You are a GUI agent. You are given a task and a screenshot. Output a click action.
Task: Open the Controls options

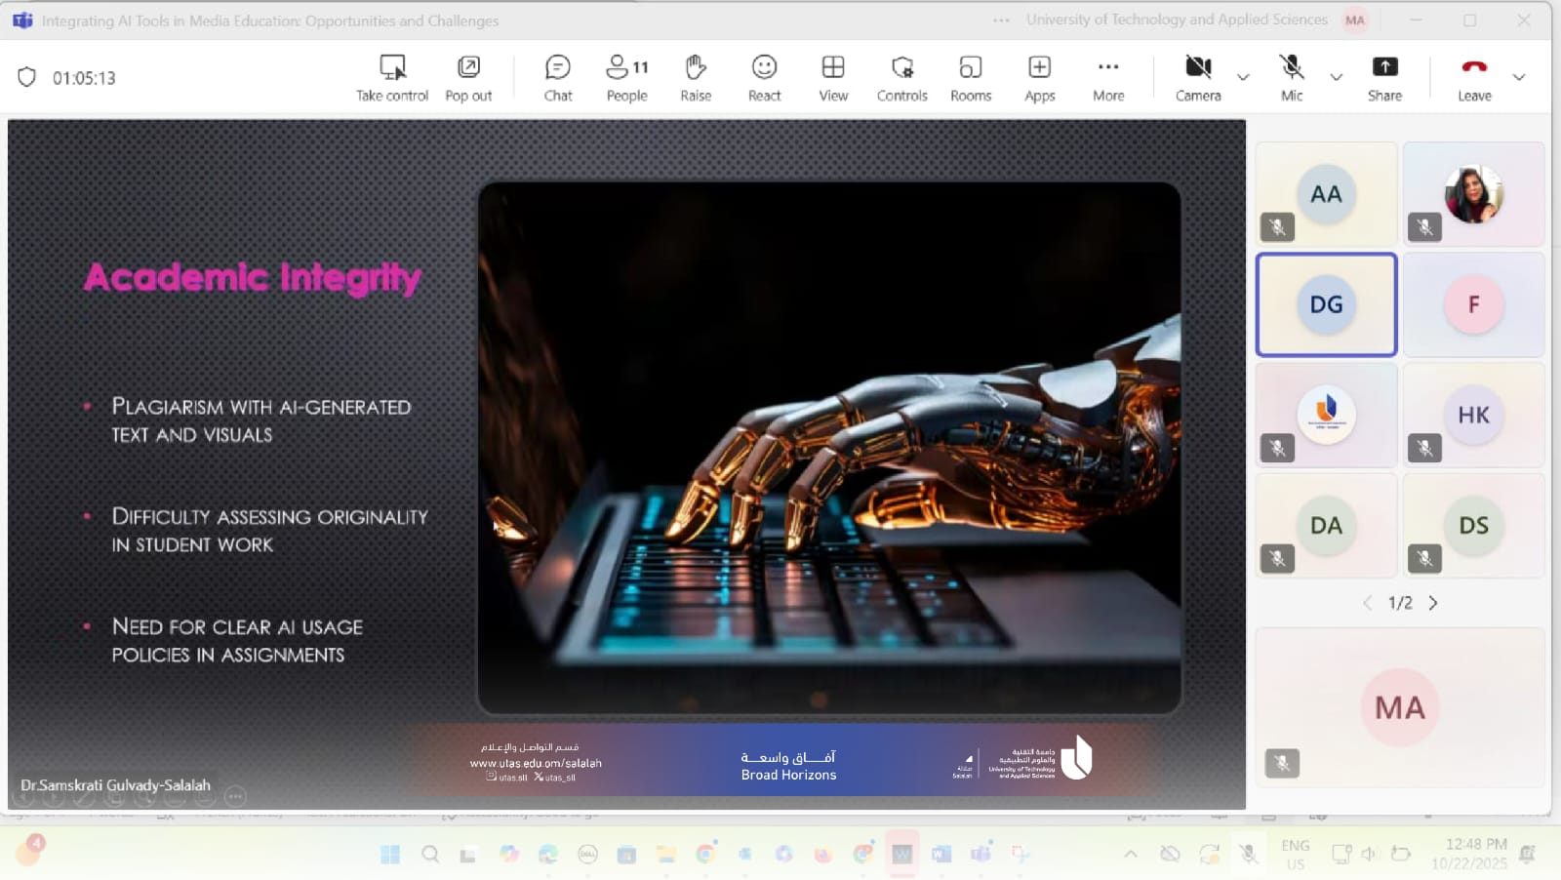click(x=901, y=78)
